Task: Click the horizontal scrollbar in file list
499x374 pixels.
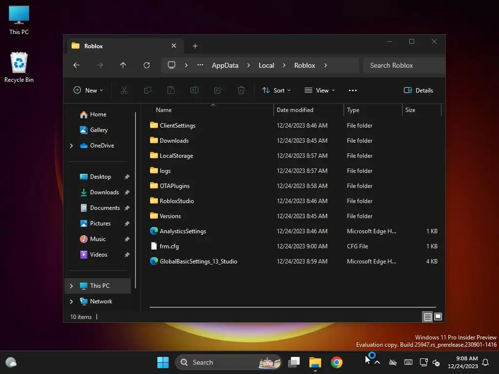Action: point(293,307)
